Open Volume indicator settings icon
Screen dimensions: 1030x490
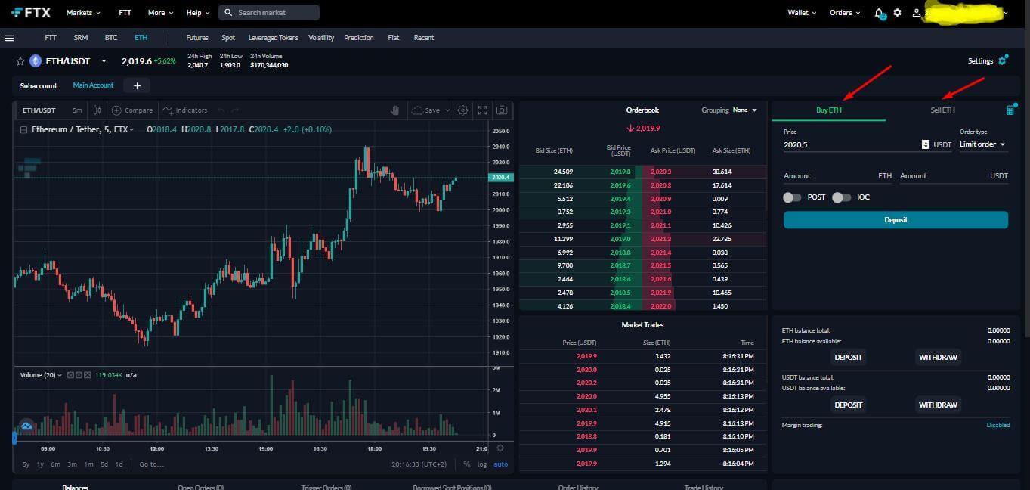click(x=79, y=375)
